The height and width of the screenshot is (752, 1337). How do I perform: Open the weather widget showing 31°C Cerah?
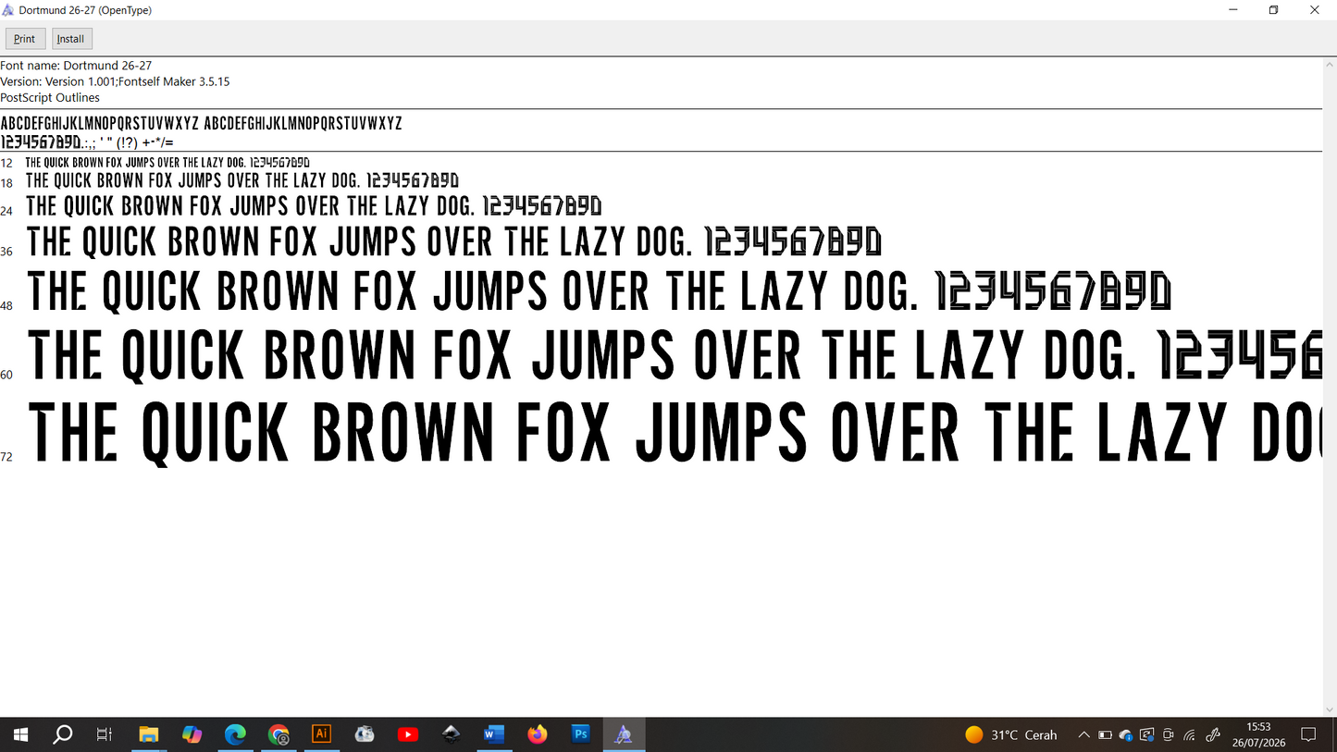click(1010, 734)
